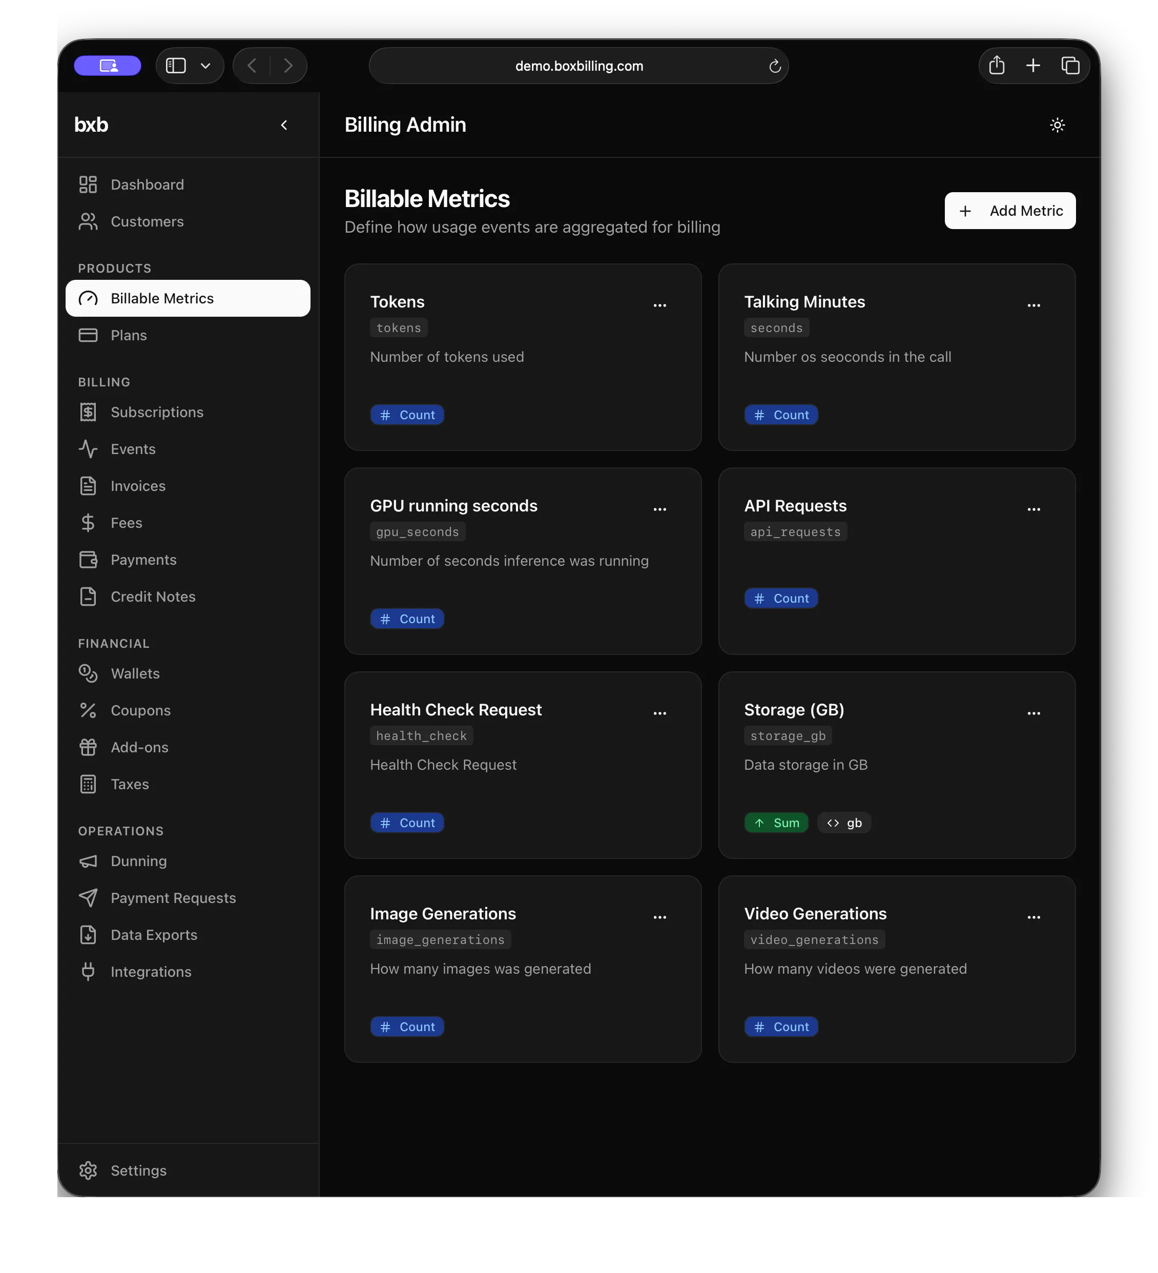This screenshot has height=1273, width=1158.
Task: Click the Wallets icon in Financial section
Action: [89, 674]
